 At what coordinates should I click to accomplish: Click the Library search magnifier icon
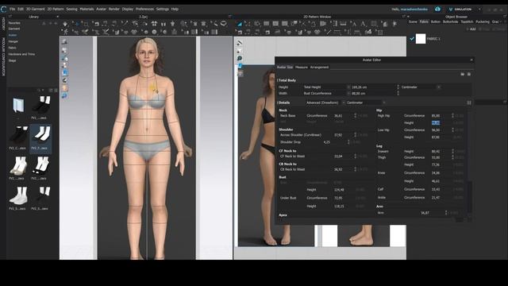(39, 90)
